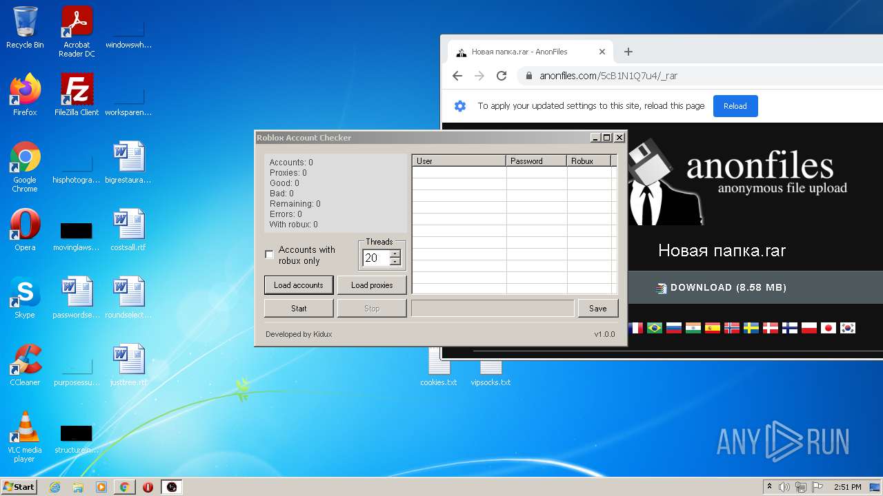Click the Save button in checker
The image size is (883, 496).
click(x=598, y=309)
